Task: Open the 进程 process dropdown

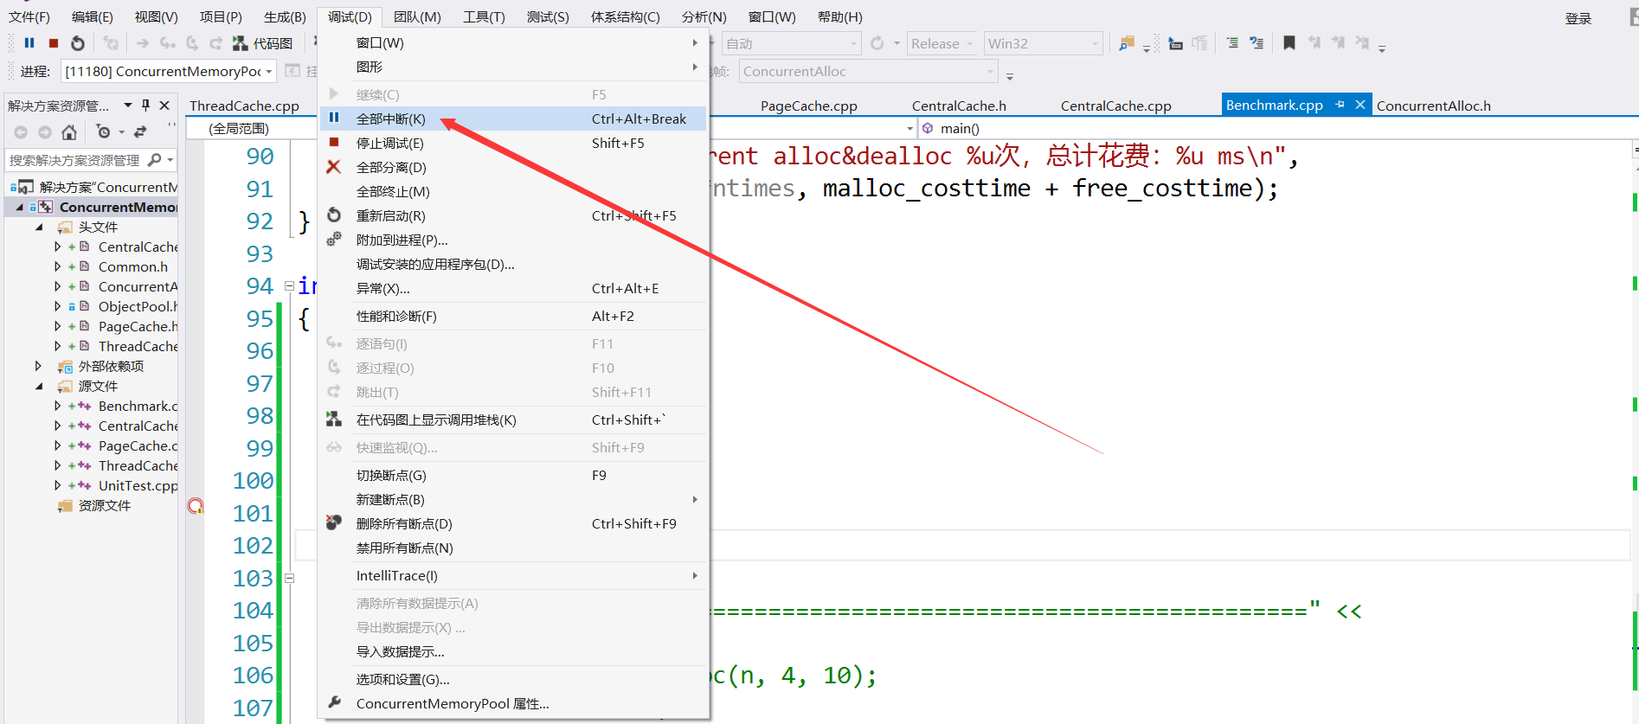Action: 169,71
